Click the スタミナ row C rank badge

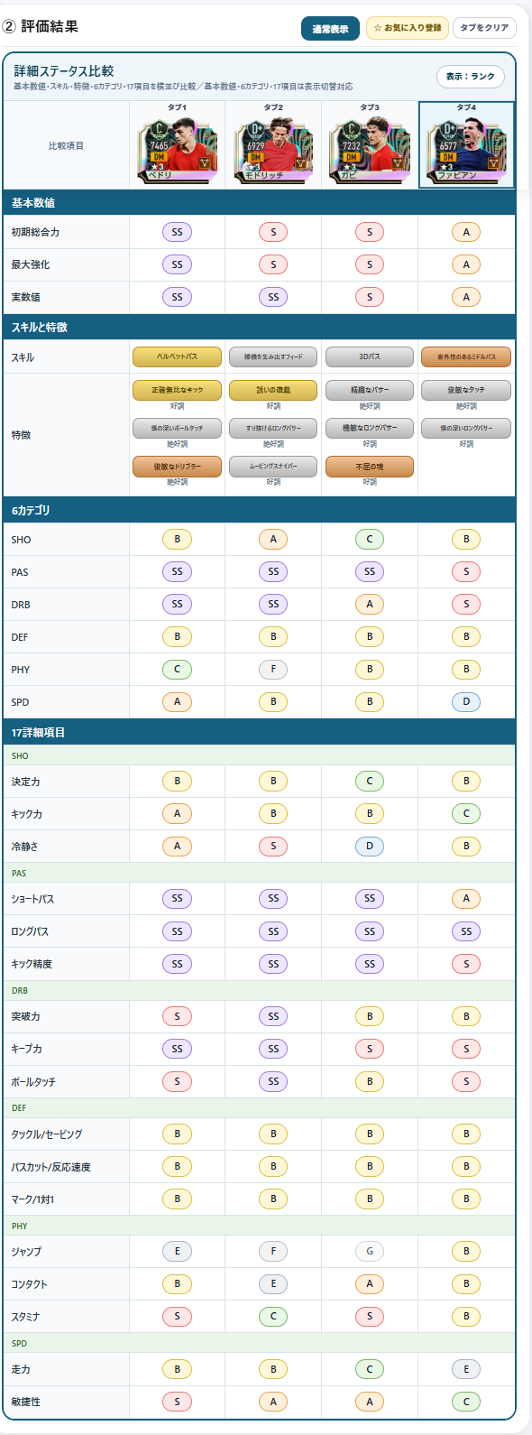tap(273, 1317)
